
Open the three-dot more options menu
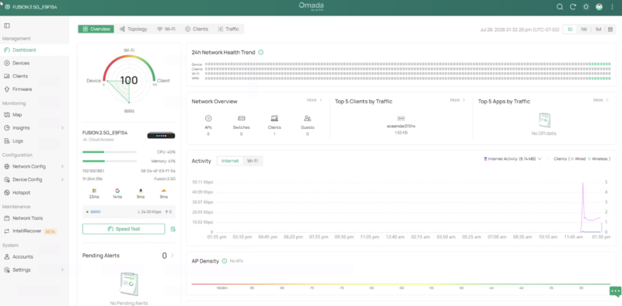point(612,7)
